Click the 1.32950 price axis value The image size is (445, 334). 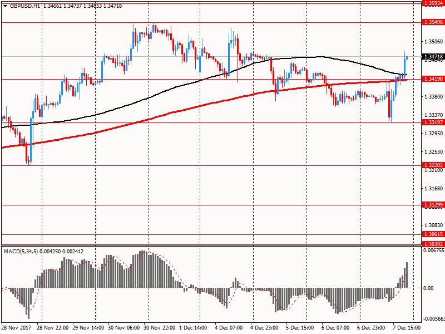click(x=434, y=134)
